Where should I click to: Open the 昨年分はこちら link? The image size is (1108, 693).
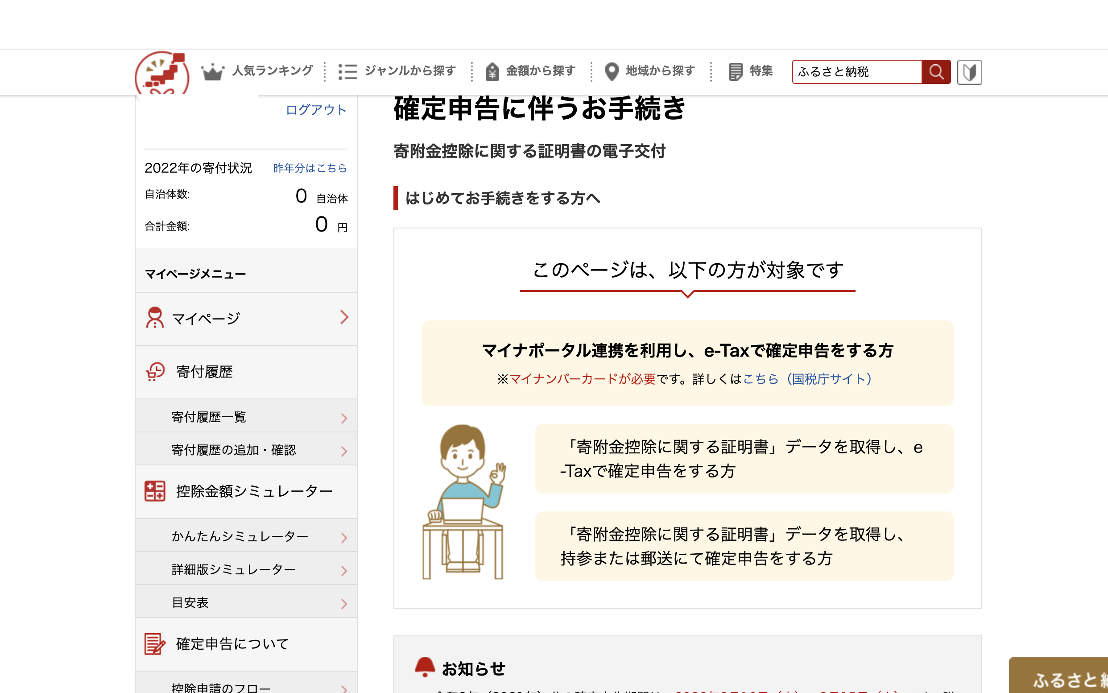tap(310, 168)
